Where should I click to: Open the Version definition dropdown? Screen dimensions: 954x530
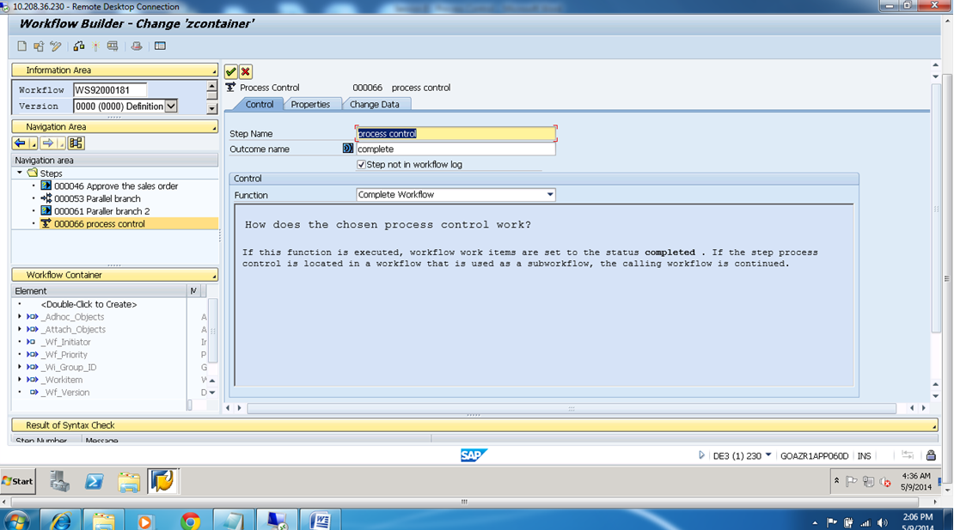pyautogui.click(x=169, y=106)
